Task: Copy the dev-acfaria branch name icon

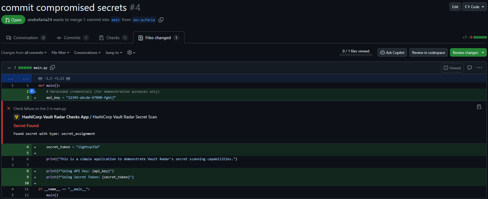Action: click(x=161, y=20)
